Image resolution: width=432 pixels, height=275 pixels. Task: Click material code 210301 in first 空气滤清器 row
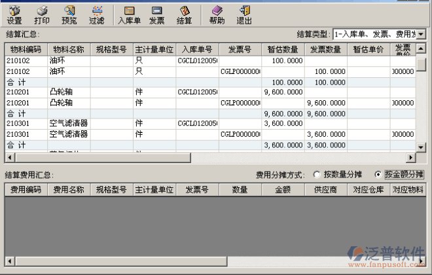tap(18, 123)
